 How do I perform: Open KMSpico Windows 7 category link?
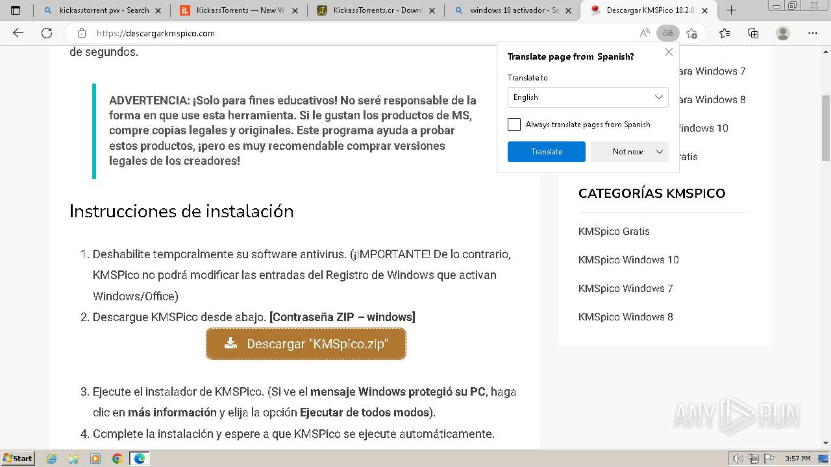pos(625,288)
